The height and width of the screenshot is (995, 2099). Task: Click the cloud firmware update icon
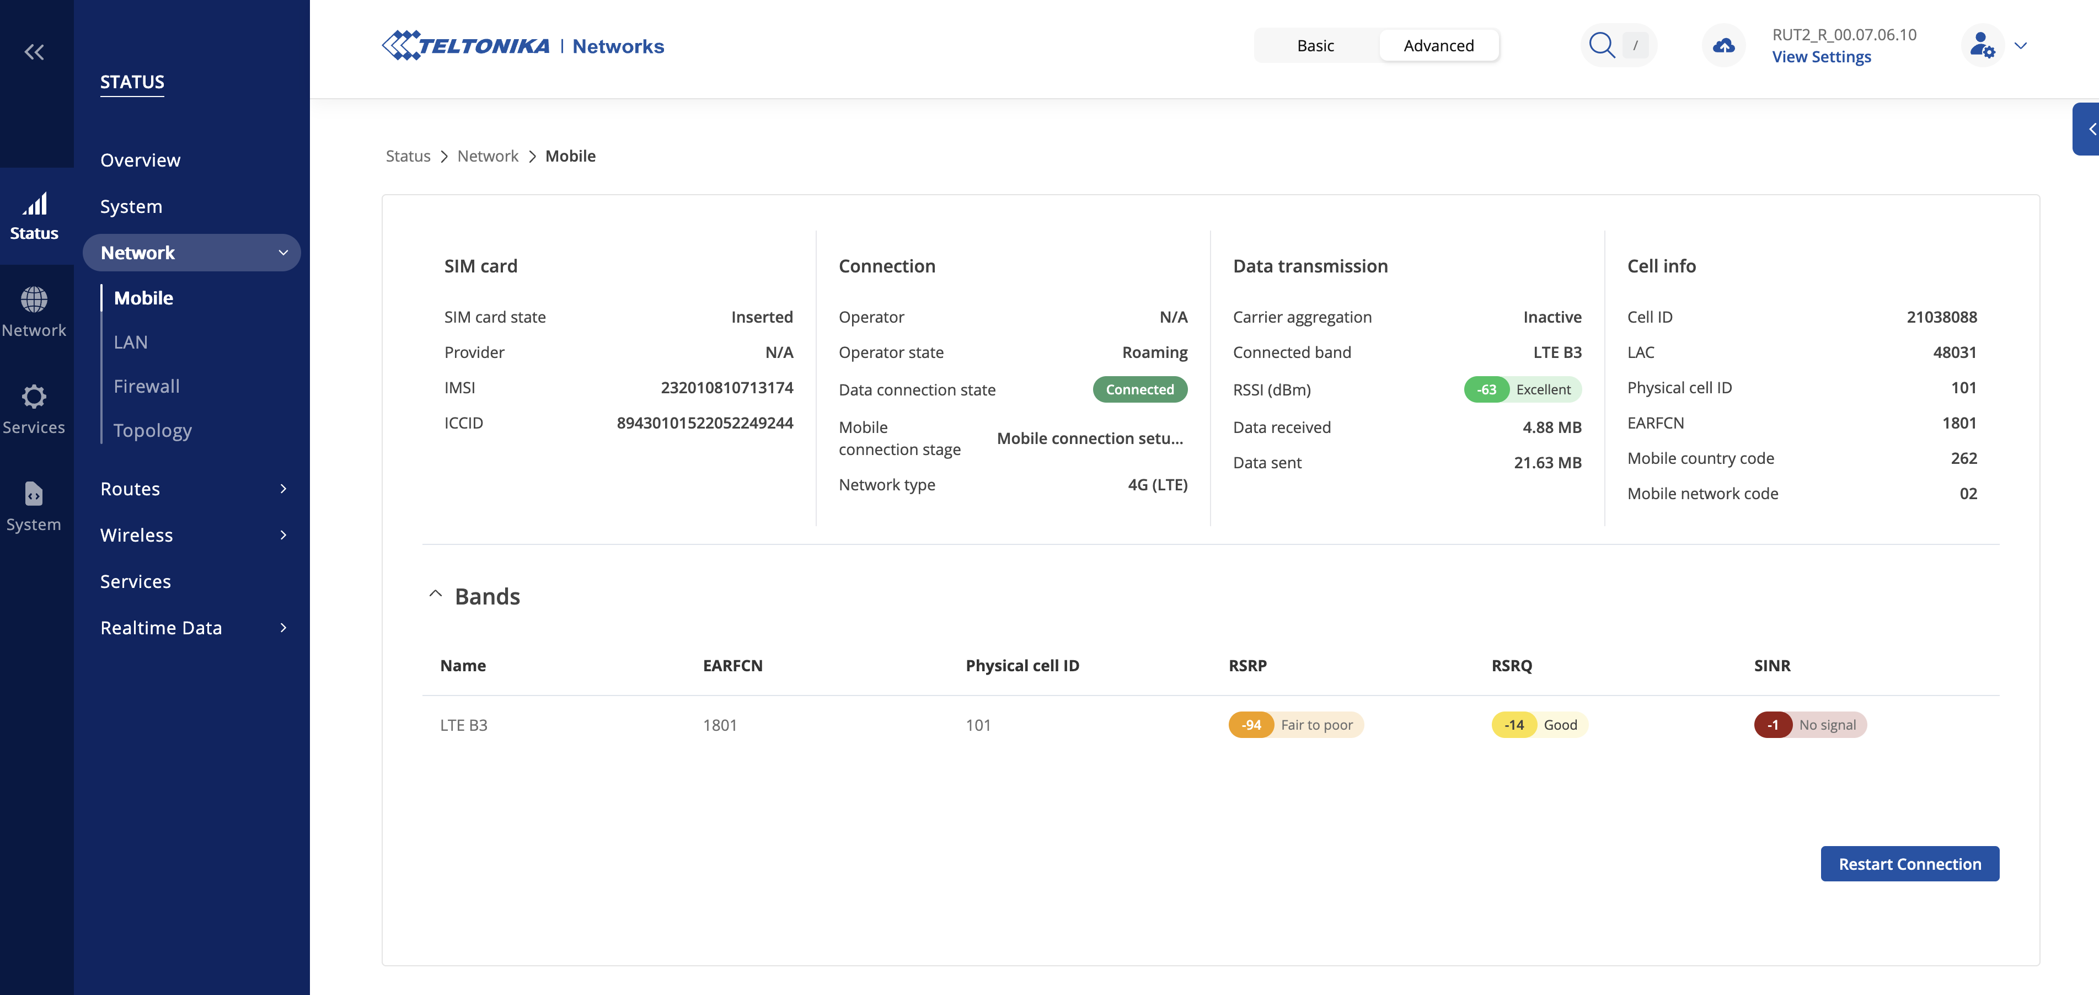(1723, 46)
